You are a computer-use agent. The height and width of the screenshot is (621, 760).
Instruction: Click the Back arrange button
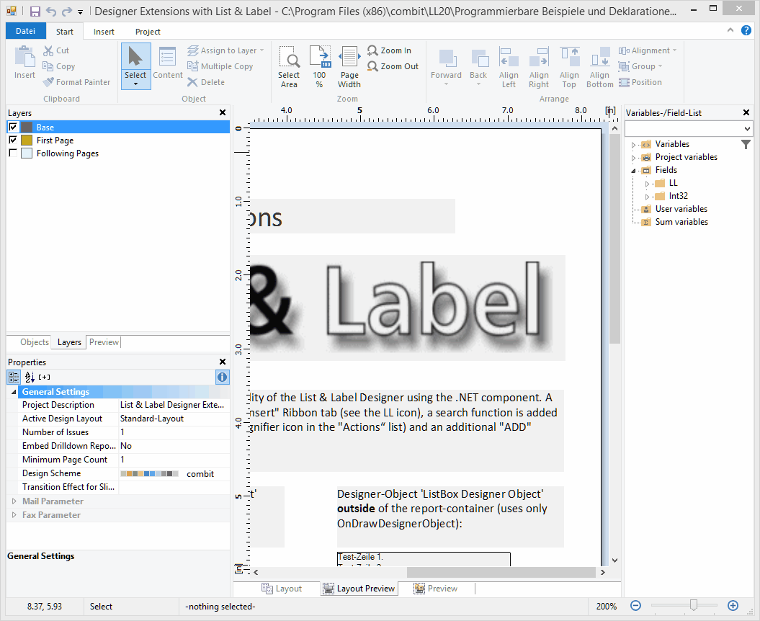coord(478,66)
